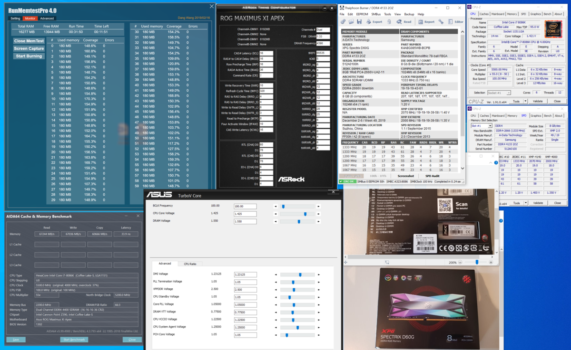The width and height of the screenshot is (571, 350).
Task: Click the Close MemTest button
Action: 29,41
